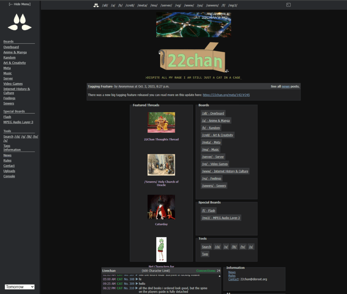Open the Holy Church of Oracle thumbnail
Viewport: 347px width, 294px height.
(x=161, y=165)
